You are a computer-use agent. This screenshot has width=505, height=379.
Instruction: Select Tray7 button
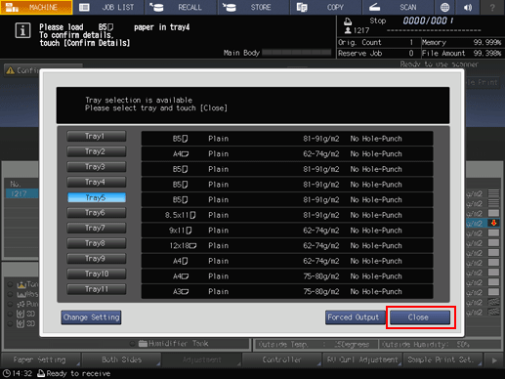[97, 228]
